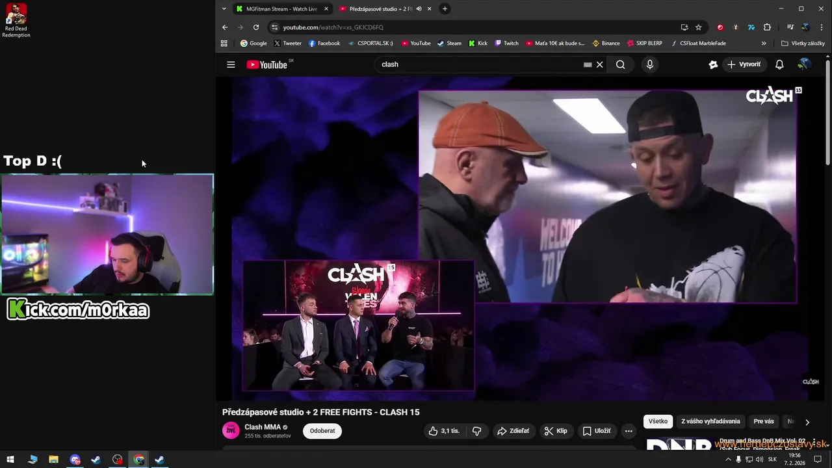Open the CSPORTAL.SK bookmark
832x468 pixels.
pyautogui.click(x=370, y=44)
